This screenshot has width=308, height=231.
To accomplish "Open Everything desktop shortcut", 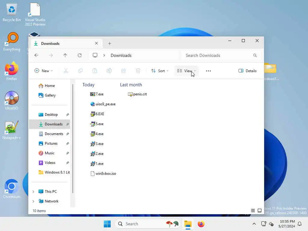I will (x=12, y=42).
